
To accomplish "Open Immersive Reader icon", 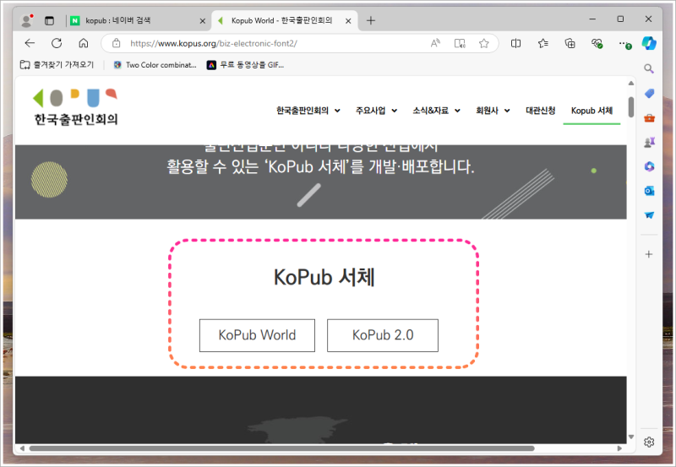I will (460, 43).
